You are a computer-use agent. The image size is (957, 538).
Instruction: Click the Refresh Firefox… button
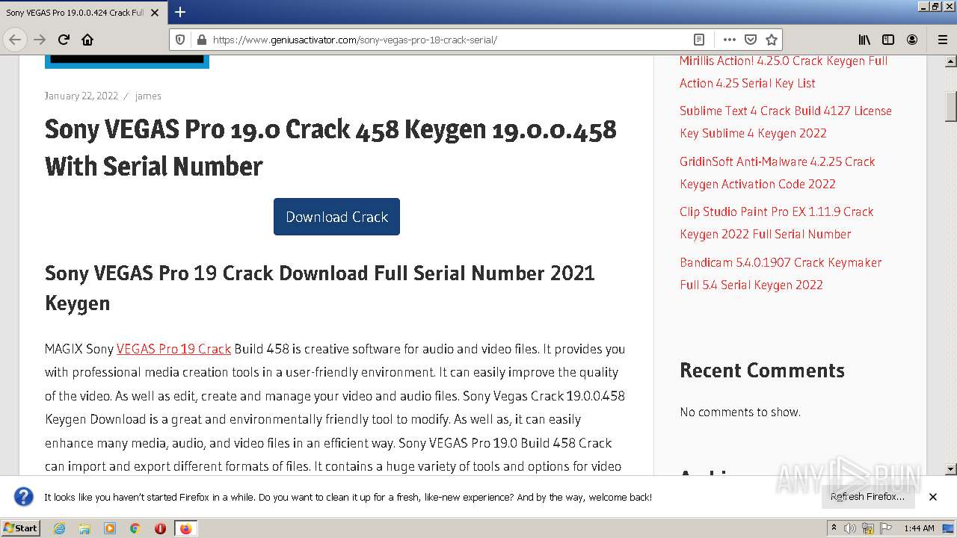click(867, 497)
